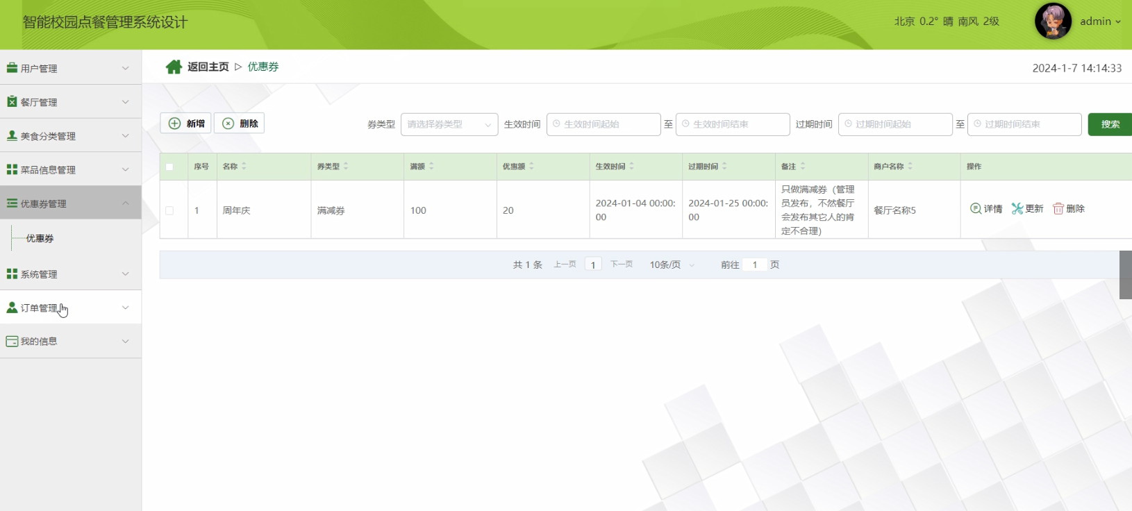Screen dimensions: 1132x511
Task: Open 美食分类管理 menu
Action: 71,135
